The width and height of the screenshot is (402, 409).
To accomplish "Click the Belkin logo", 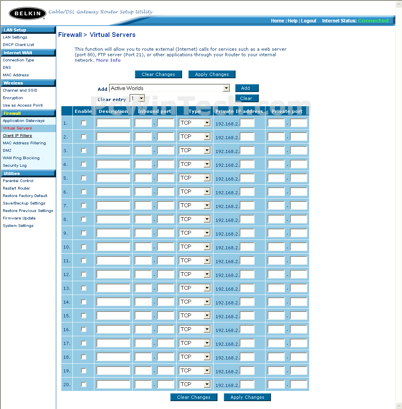I will 28,13.
